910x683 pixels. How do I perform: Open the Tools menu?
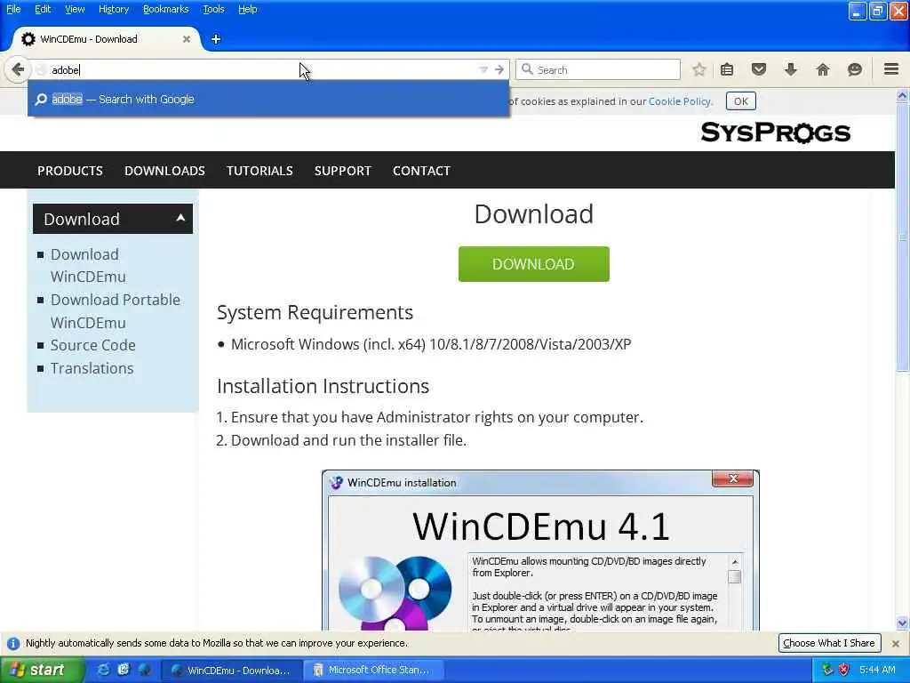213,9
